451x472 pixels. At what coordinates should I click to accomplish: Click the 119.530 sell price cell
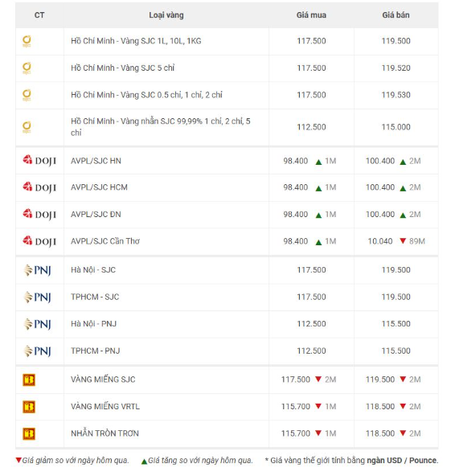[x=396, y=95]
